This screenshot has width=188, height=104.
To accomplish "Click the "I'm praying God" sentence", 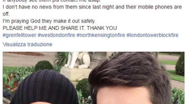I will 49,21.
